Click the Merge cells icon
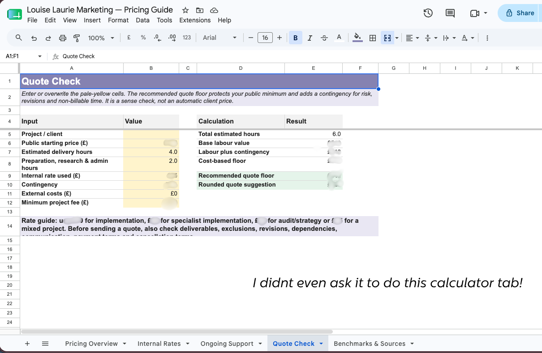 coord(387,38)
